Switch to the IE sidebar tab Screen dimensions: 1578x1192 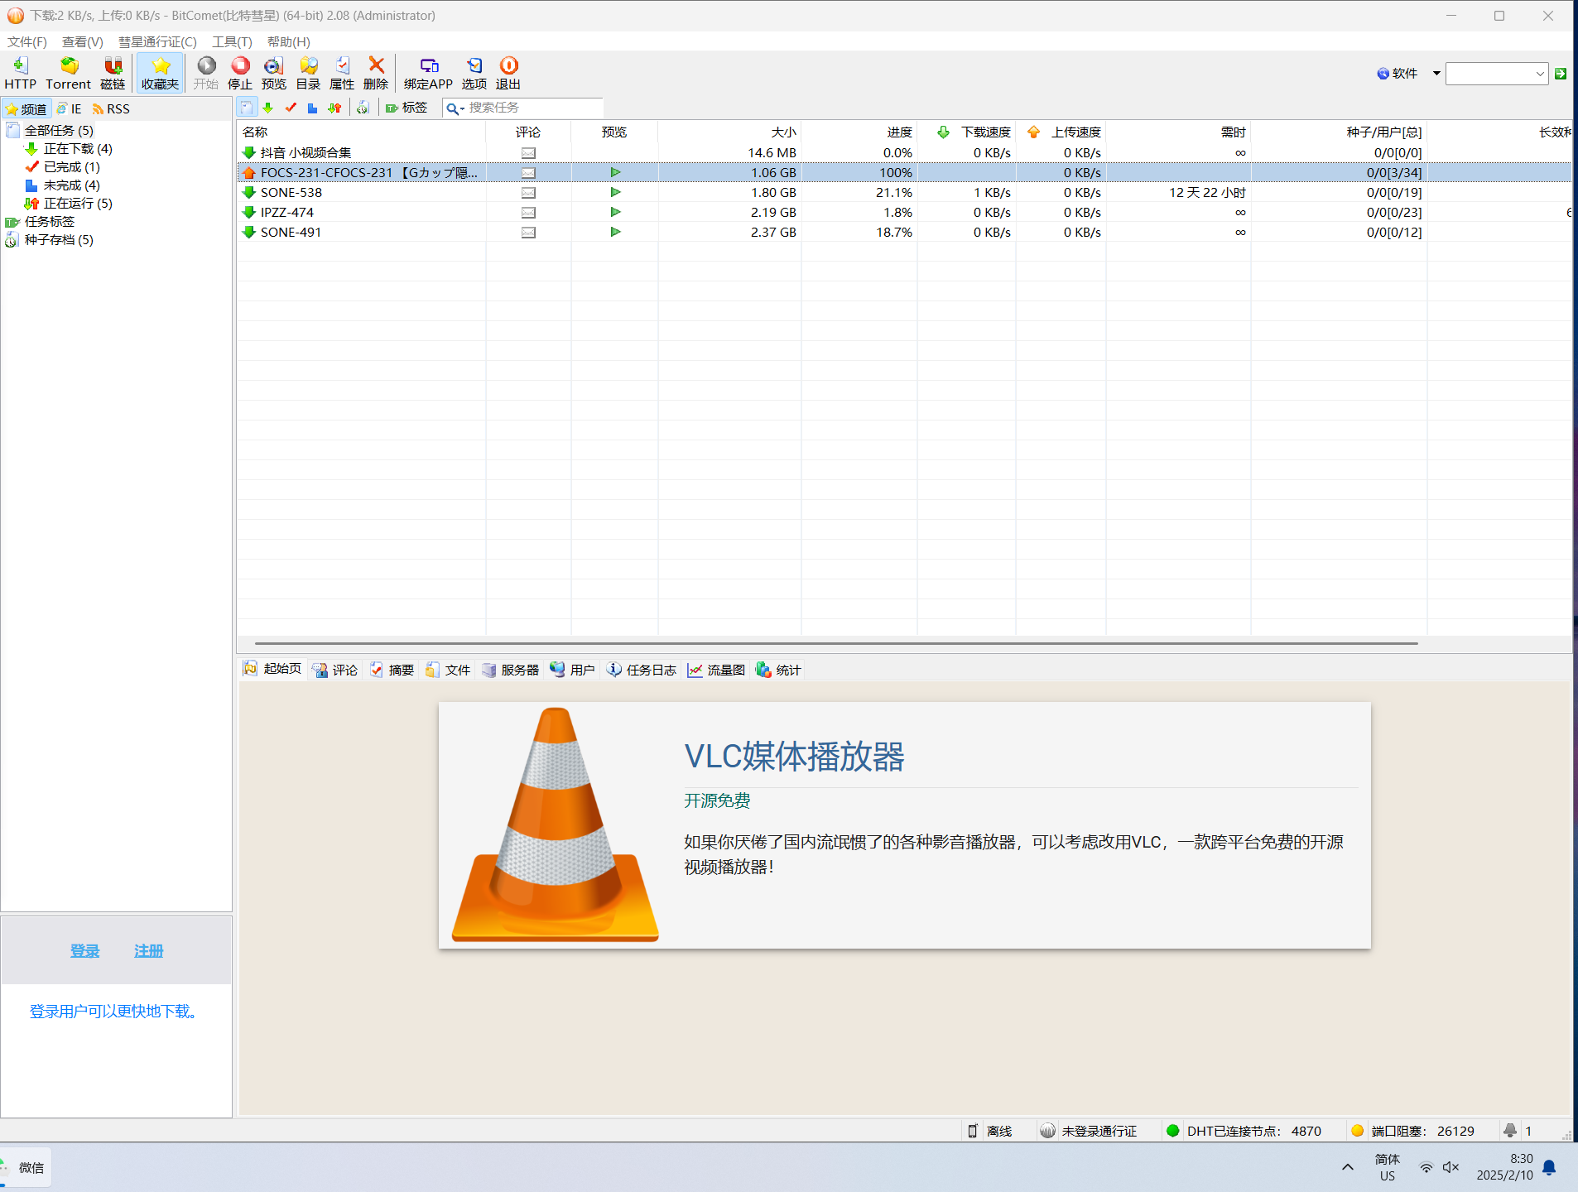[x=70, y=108]
